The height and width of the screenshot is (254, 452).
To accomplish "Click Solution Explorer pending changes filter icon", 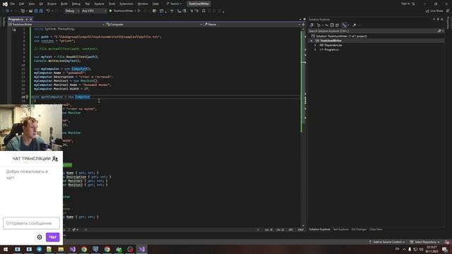I will coord(319,25).
